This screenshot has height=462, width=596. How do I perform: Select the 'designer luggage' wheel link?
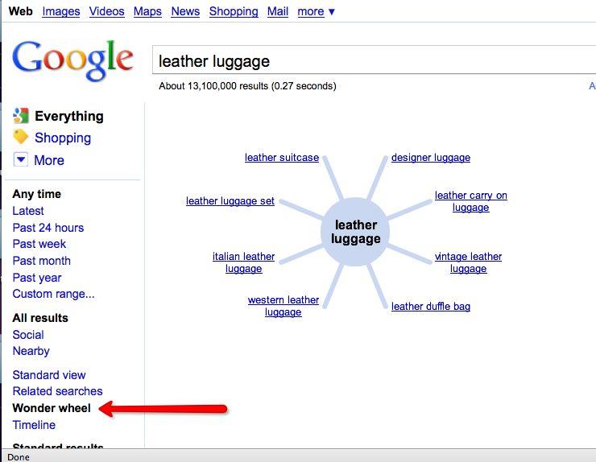[431, 158]
